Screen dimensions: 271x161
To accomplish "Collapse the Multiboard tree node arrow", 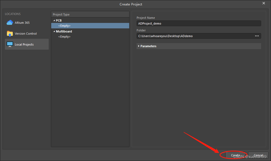I will (x=54, y=31).
